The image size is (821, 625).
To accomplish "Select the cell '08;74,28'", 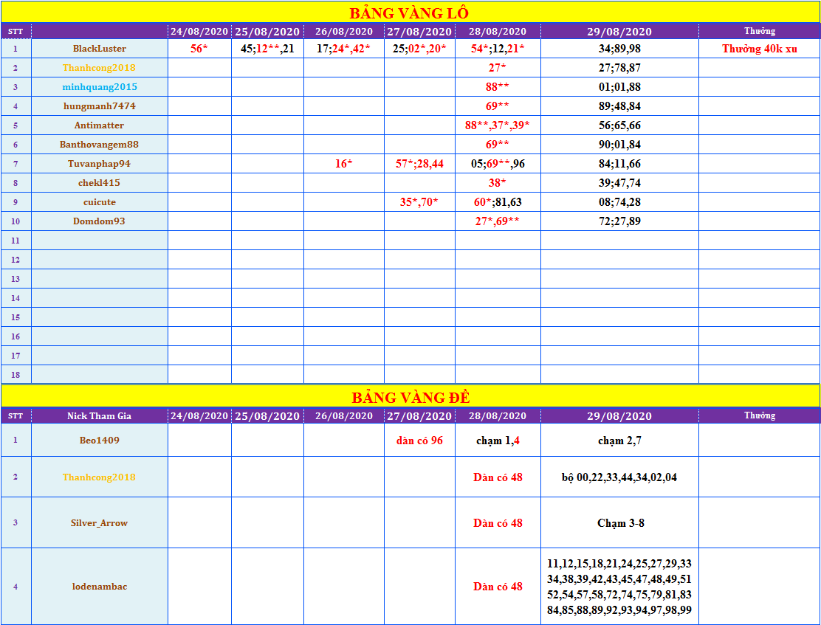I will 620,202.
